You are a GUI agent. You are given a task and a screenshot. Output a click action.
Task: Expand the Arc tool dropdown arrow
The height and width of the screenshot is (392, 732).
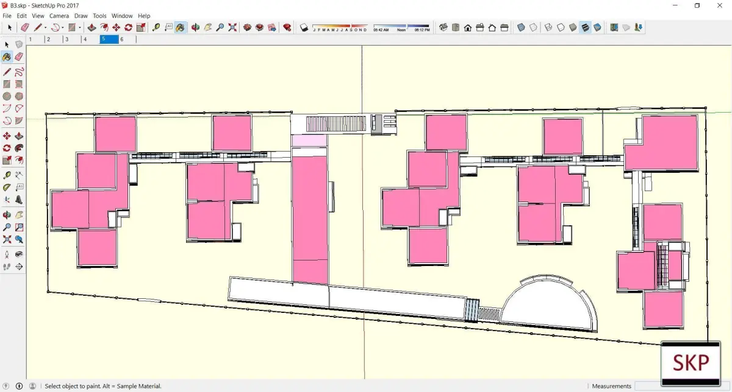[x=63, y=27]
